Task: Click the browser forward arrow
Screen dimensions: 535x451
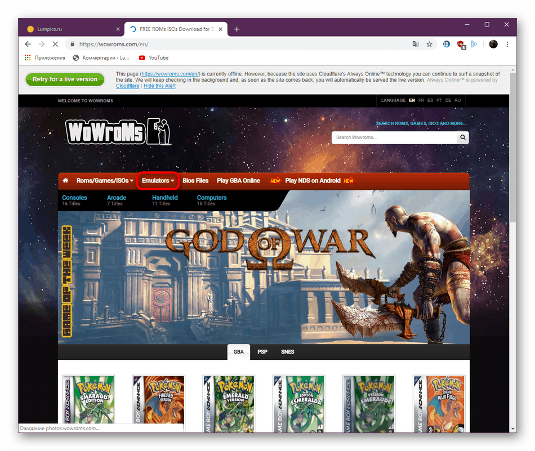Action: coord(42,44)
